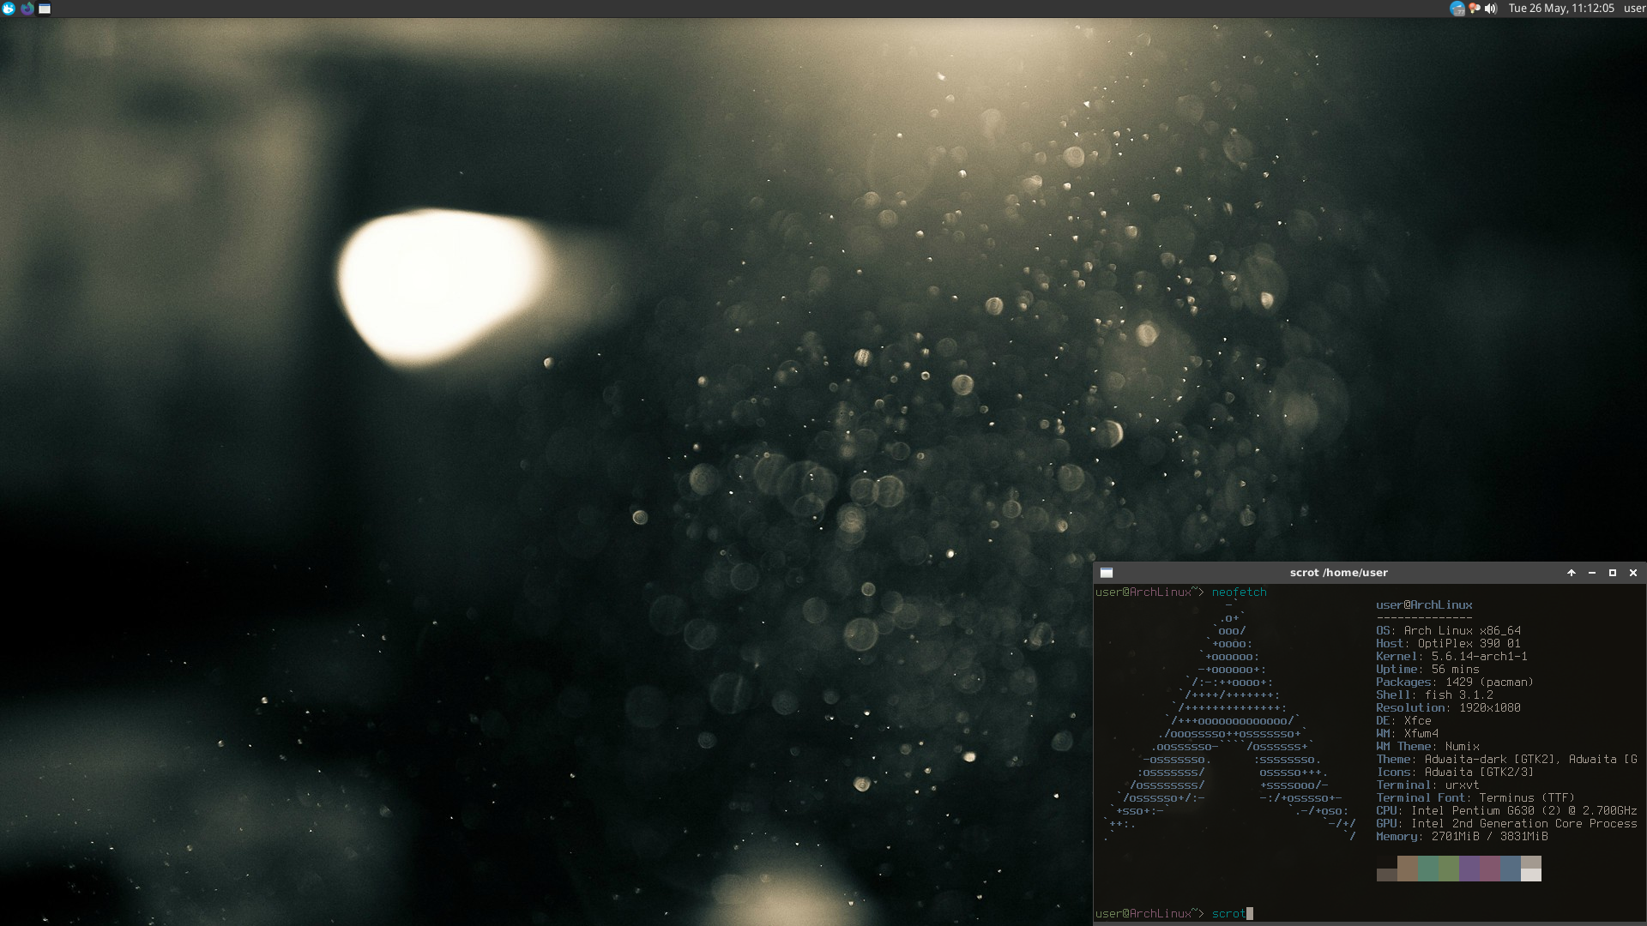Click the slate blue neofetch color block
This screenshot has height=926, width=1647.
point(1511,869)
